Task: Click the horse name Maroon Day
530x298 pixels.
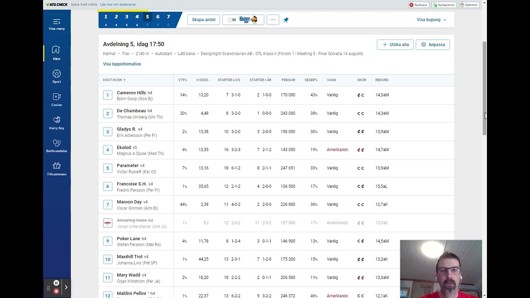Action: coord(129,202)
